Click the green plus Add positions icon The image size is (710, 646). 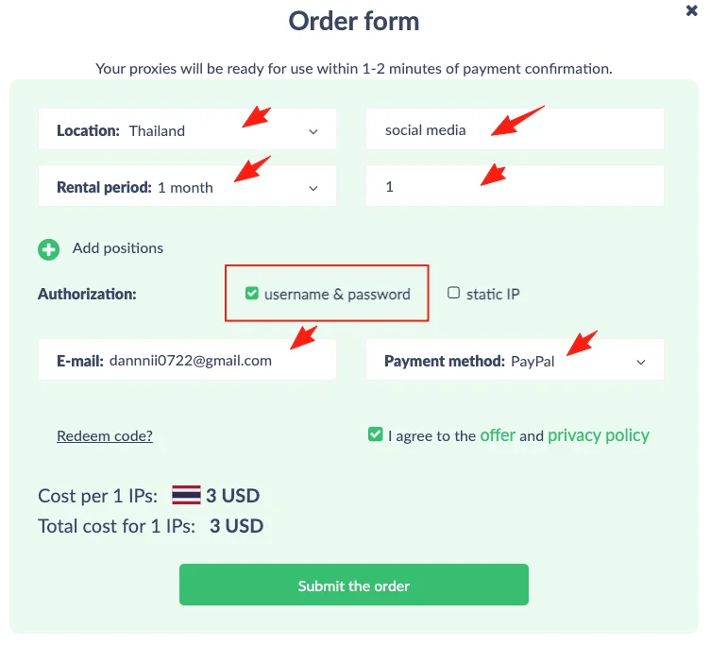coord(48,249)
